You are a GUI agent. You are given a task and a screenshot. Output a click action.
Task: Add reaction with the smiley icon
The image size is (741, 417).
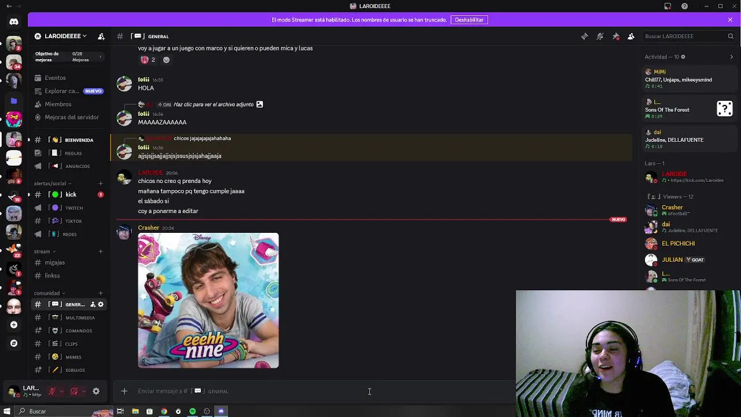tap(166, 60)
